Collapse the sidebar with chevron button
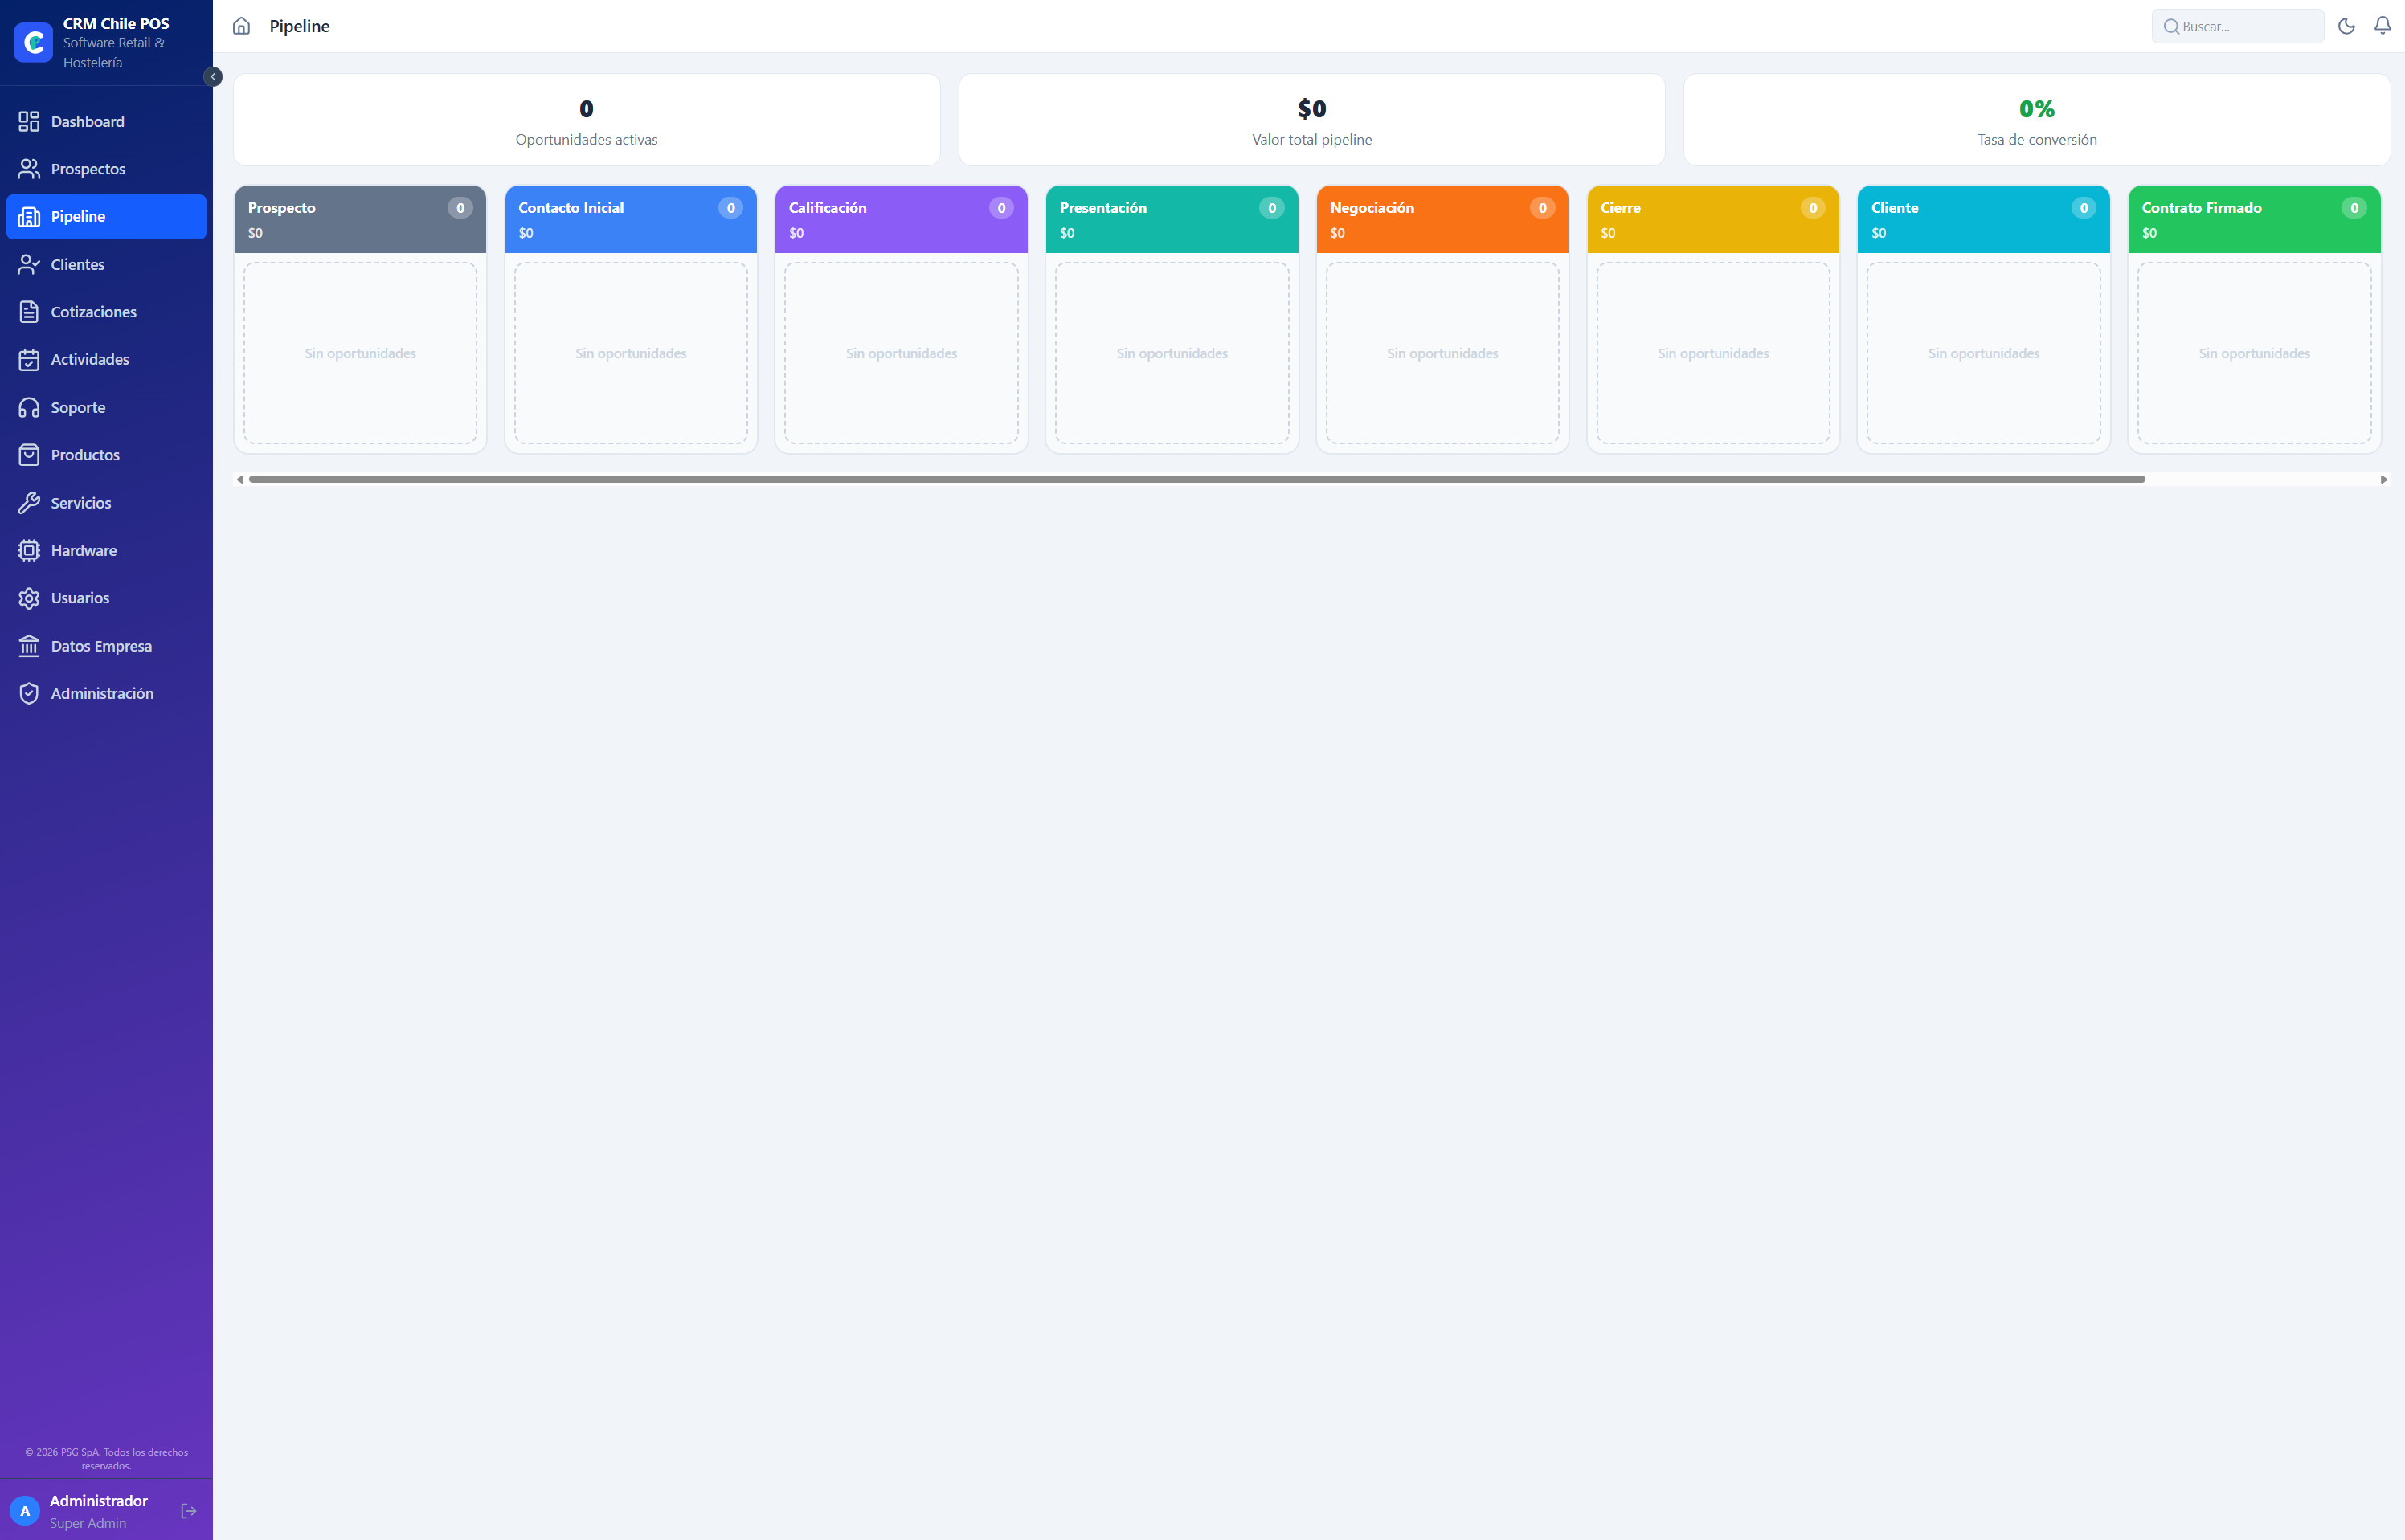Viewport: 2405px width, 1540px height. (x=213, y=77)
